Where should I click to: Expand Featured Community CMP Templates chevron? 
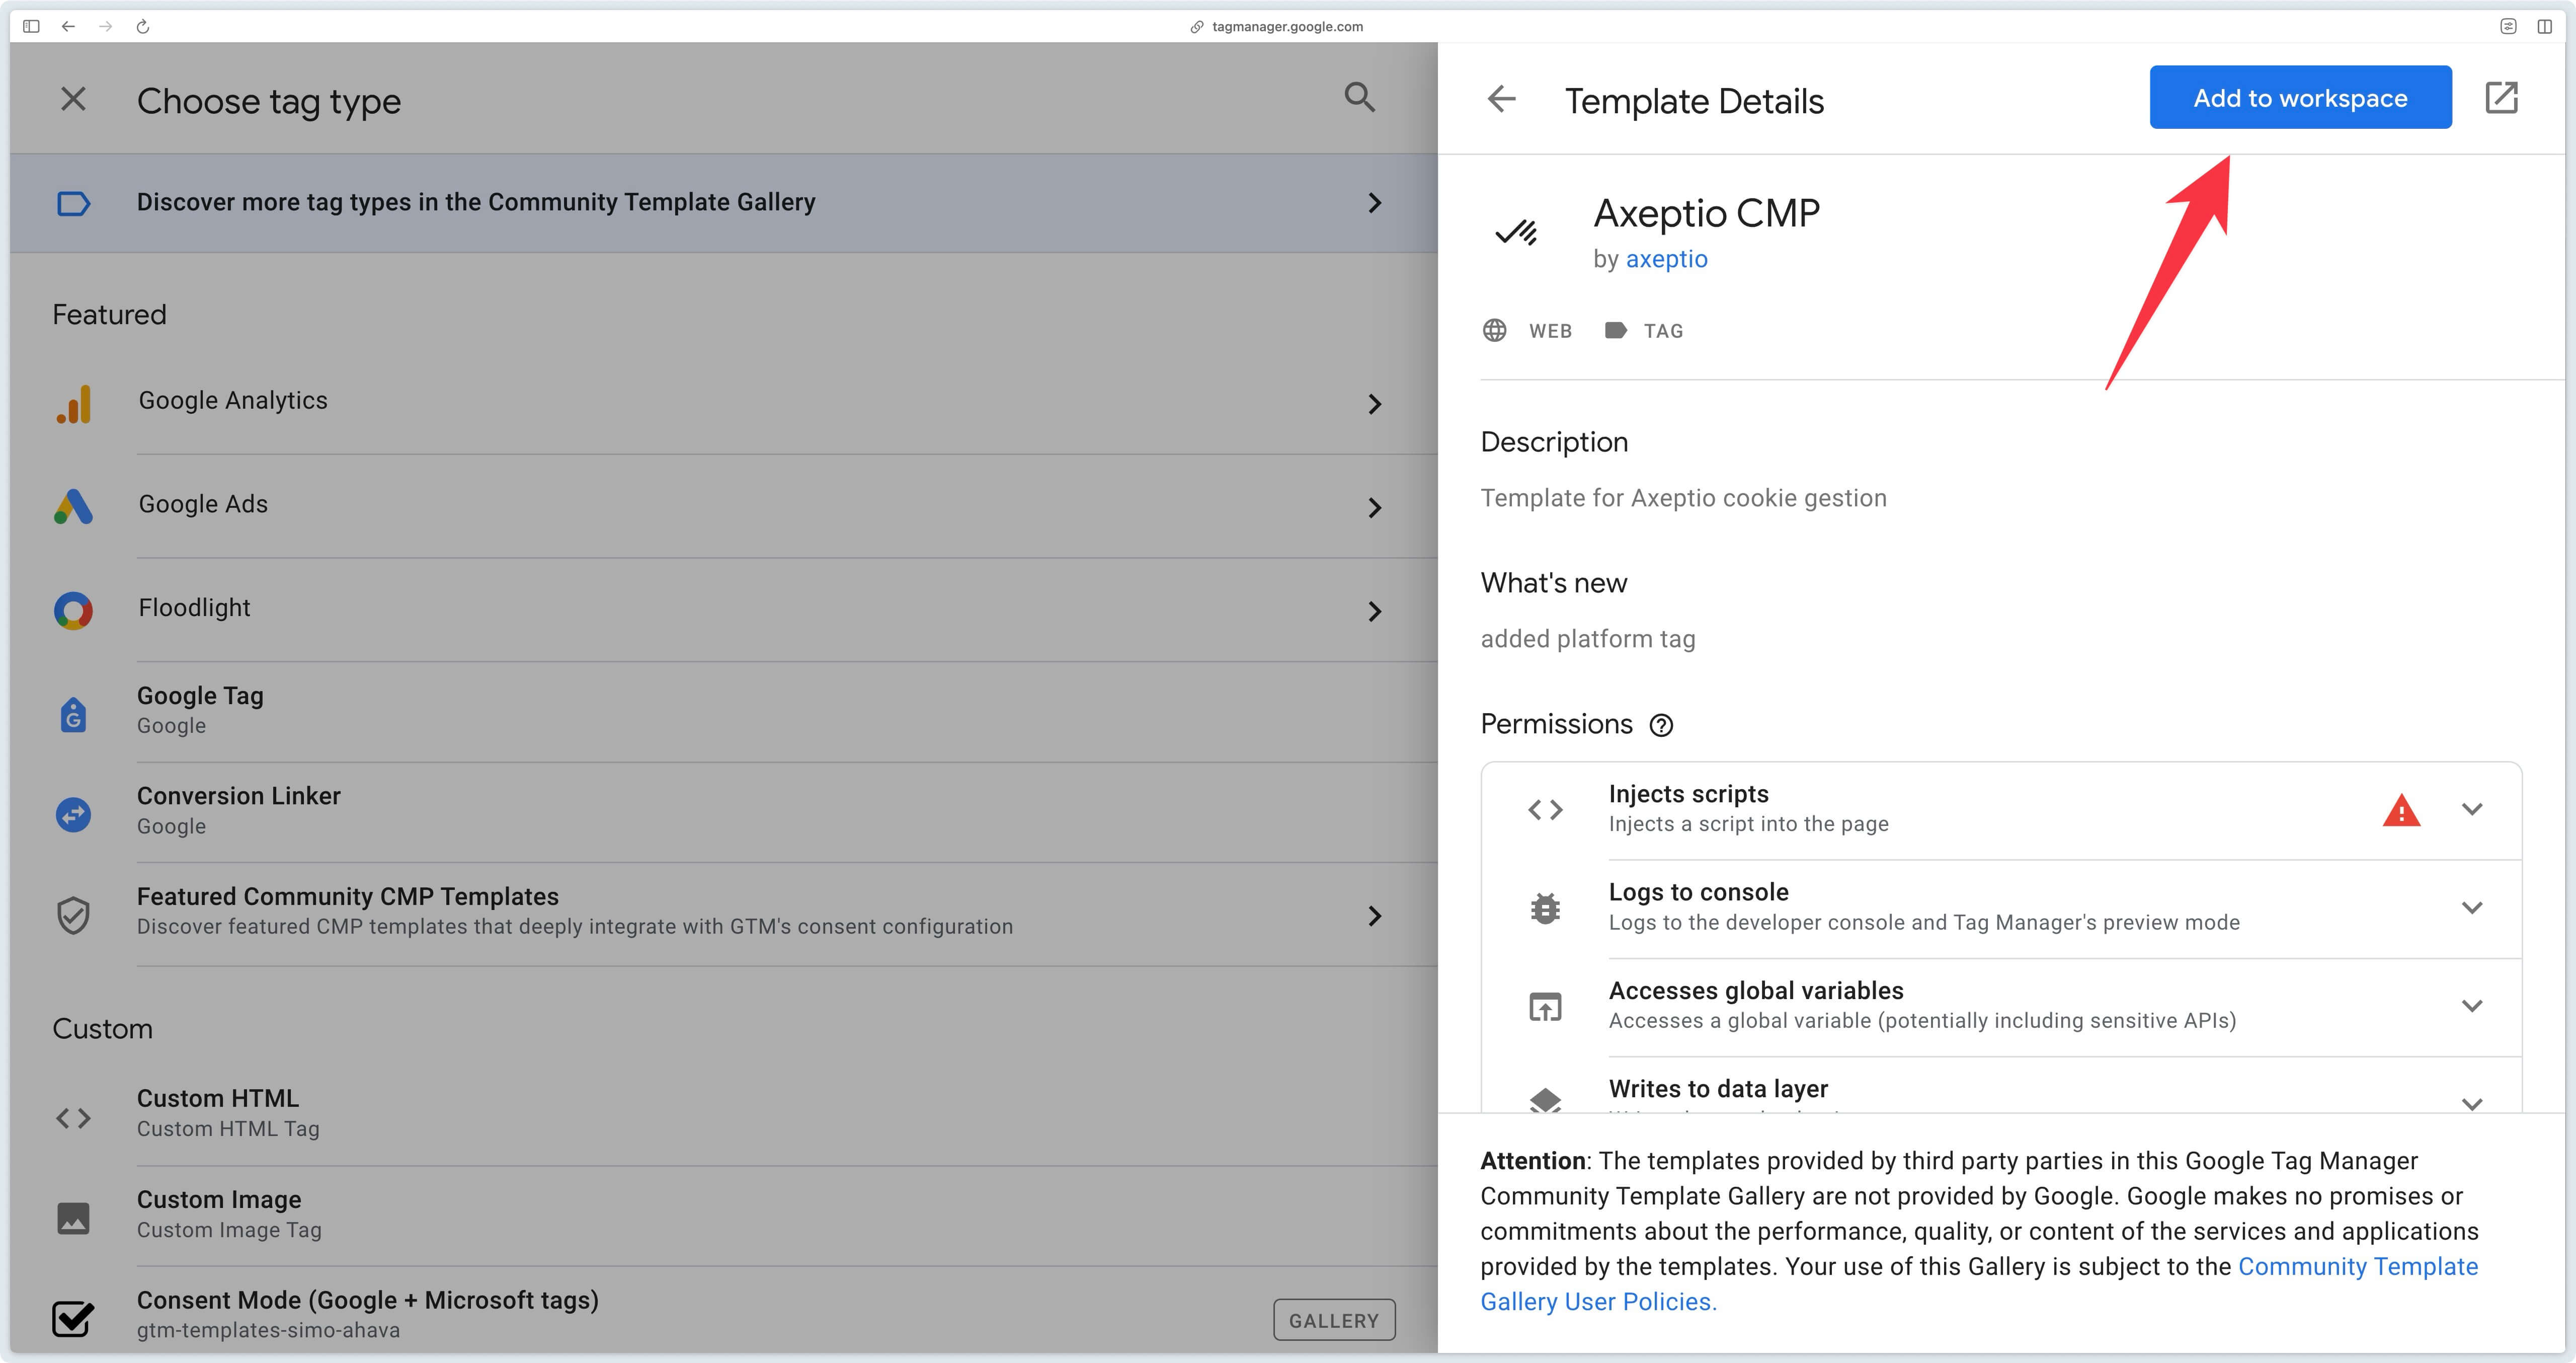tap(1375, 915)
